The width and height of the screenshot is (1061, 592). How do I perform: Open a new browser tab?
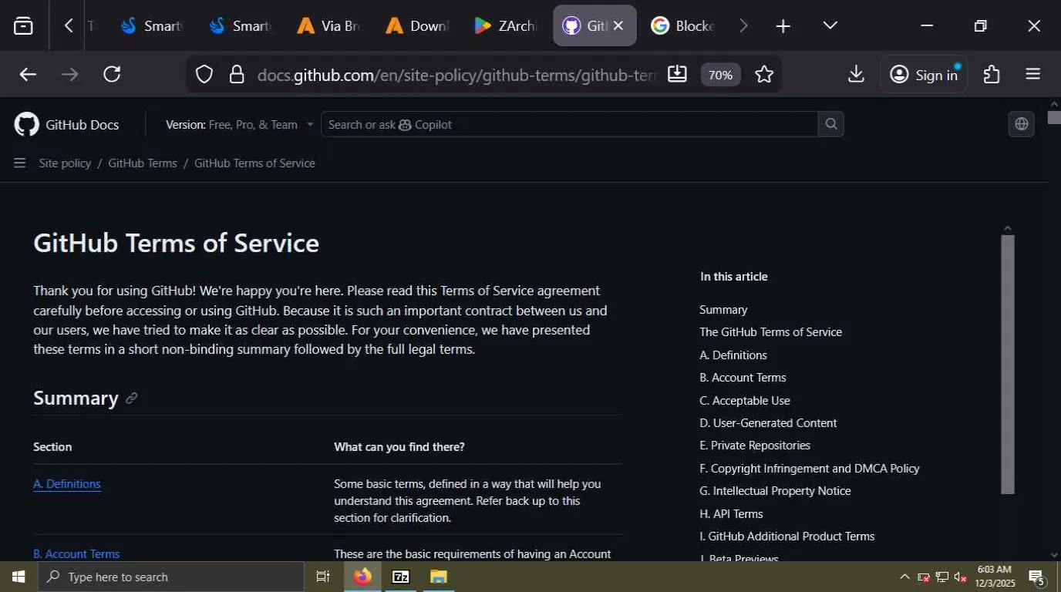tap(783, 26)
